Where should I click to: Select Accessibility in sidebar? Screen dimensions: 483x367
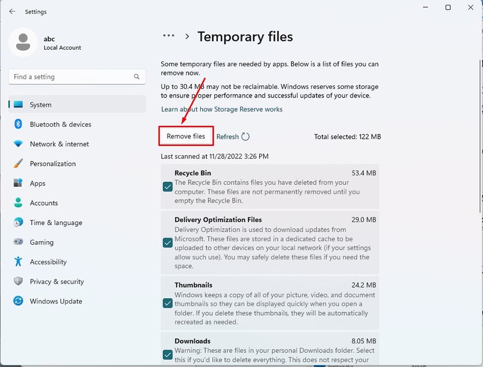[x=77, y=262]
